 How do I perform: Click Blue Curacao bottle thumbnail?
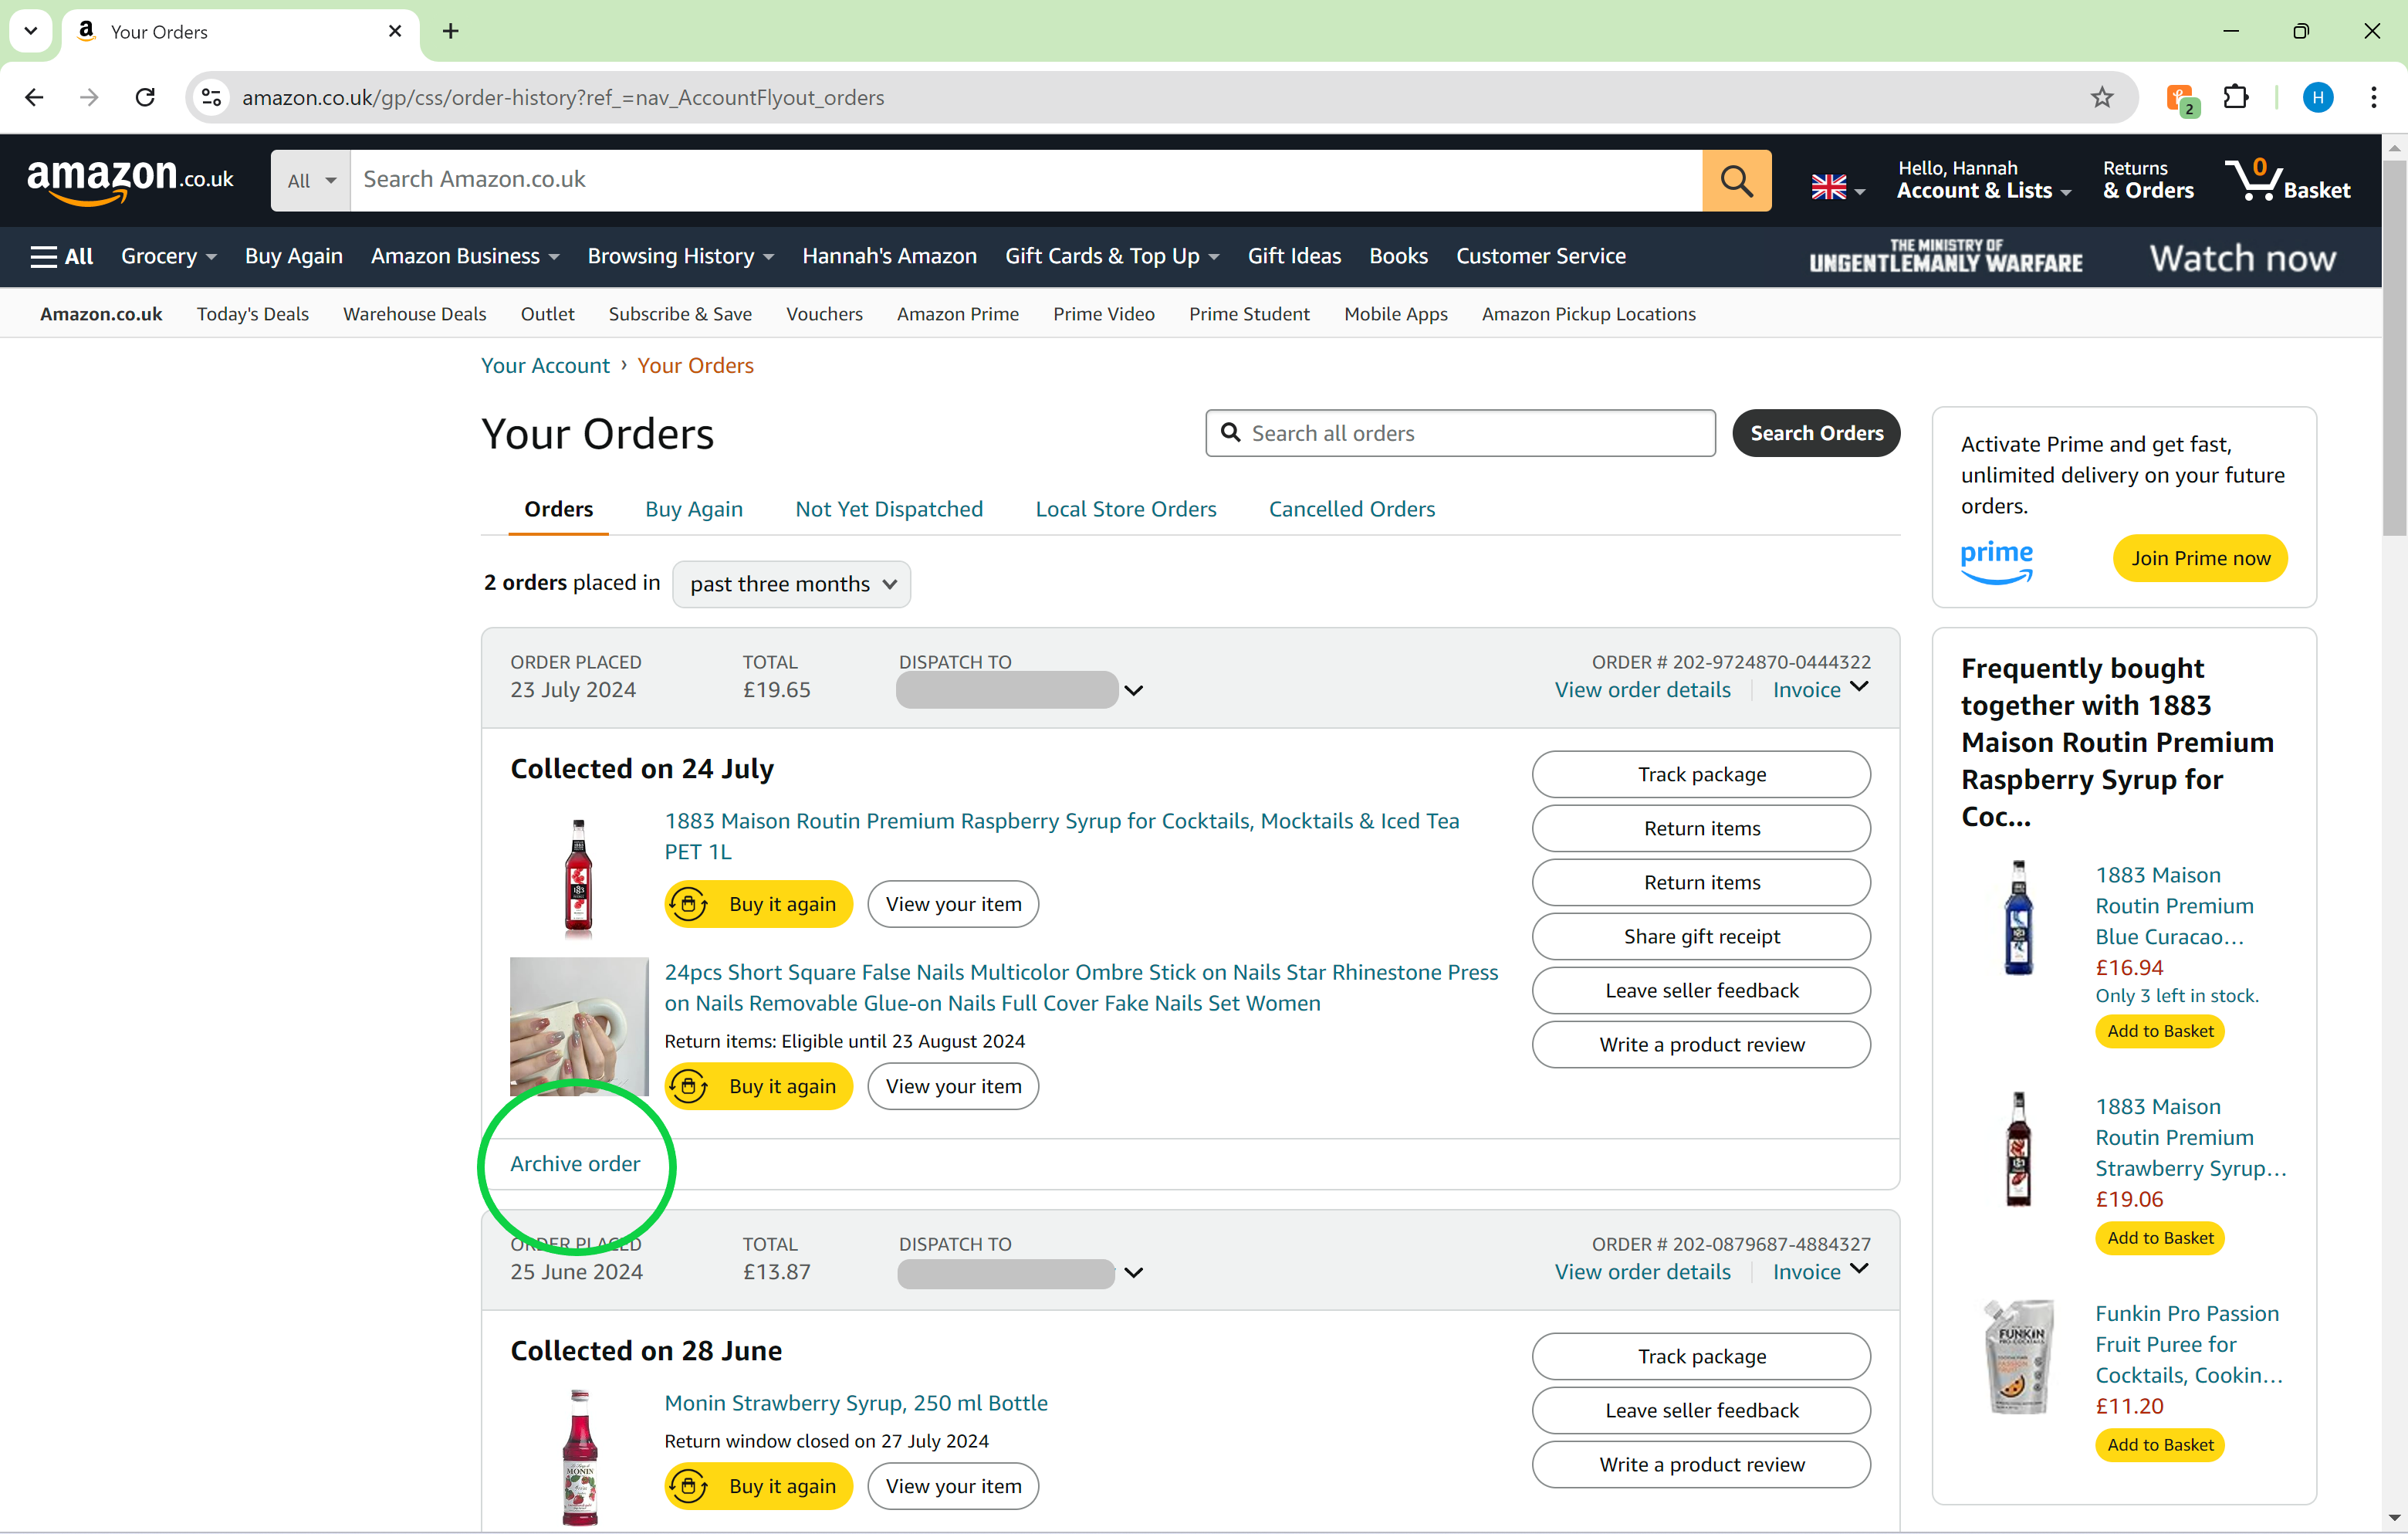coord(2018,918)
